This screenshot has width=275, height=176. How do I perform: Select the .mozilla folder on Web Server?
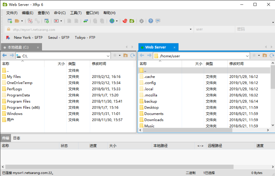(151, 95)
